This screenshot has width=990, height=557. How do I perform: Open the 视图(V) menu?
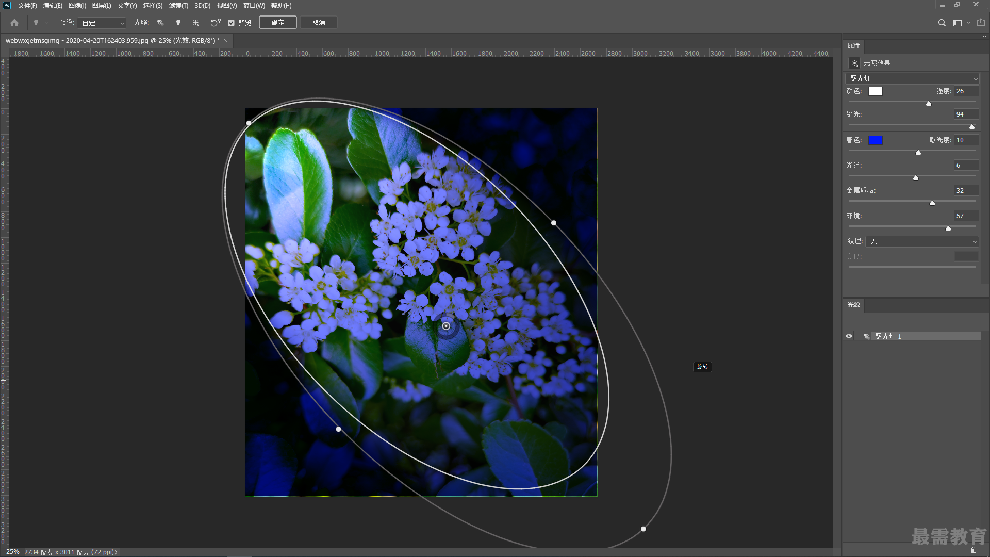(x=227, y=6)
